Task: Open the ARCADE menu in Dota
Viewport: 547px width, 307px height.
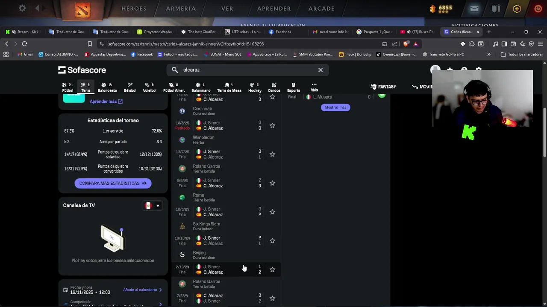Action: [321, 9]
